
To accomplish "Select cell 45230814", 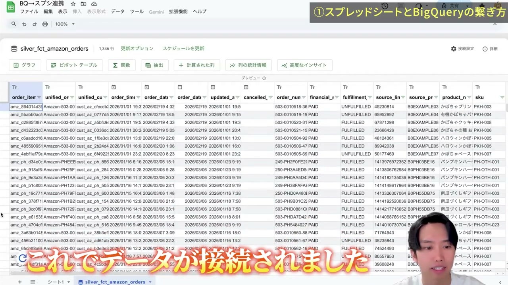I will (390, 107).
